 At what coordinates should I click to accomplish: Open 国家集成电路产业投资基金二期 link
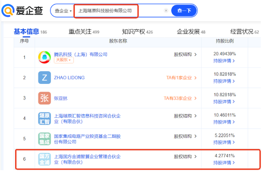(87, 139)
